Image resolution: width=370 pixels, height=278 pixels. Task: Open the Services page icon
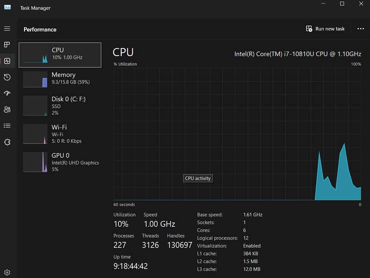coord(7,142)
